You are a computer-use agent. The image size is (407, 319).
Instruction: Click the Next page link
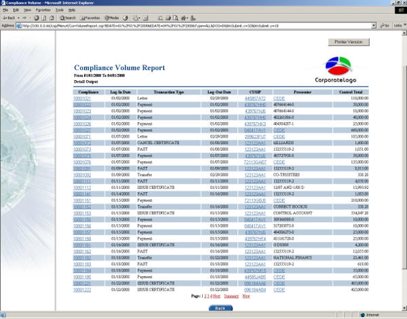click(x=216, y=296)
